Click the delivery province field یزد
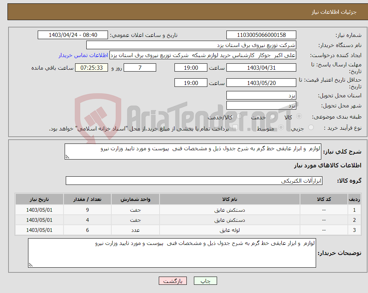The height and width of the screenshot is (293, 368). [261, 95]
